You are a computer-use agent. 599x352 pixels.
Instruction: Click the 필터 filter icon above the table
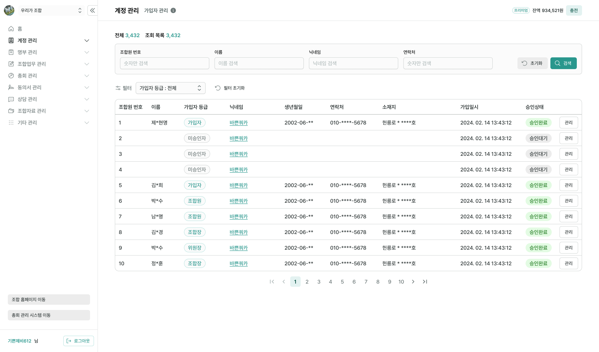click(x=118, y=88)
